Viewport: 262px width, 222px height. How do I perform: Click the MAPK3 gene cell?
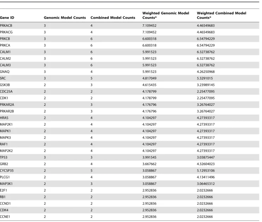(x=5, y=138)
